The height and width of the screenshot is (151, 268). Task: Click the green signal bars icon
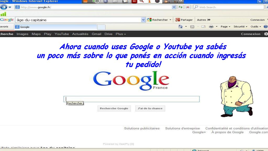3,14
